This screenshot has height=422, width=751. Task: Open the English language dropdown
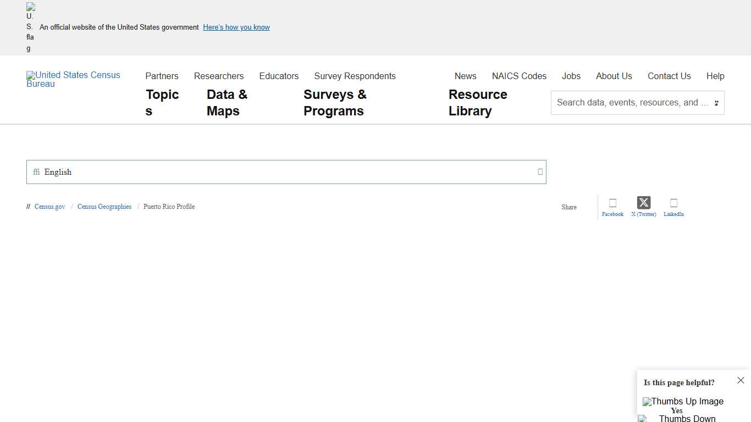[x=286, y=172]
